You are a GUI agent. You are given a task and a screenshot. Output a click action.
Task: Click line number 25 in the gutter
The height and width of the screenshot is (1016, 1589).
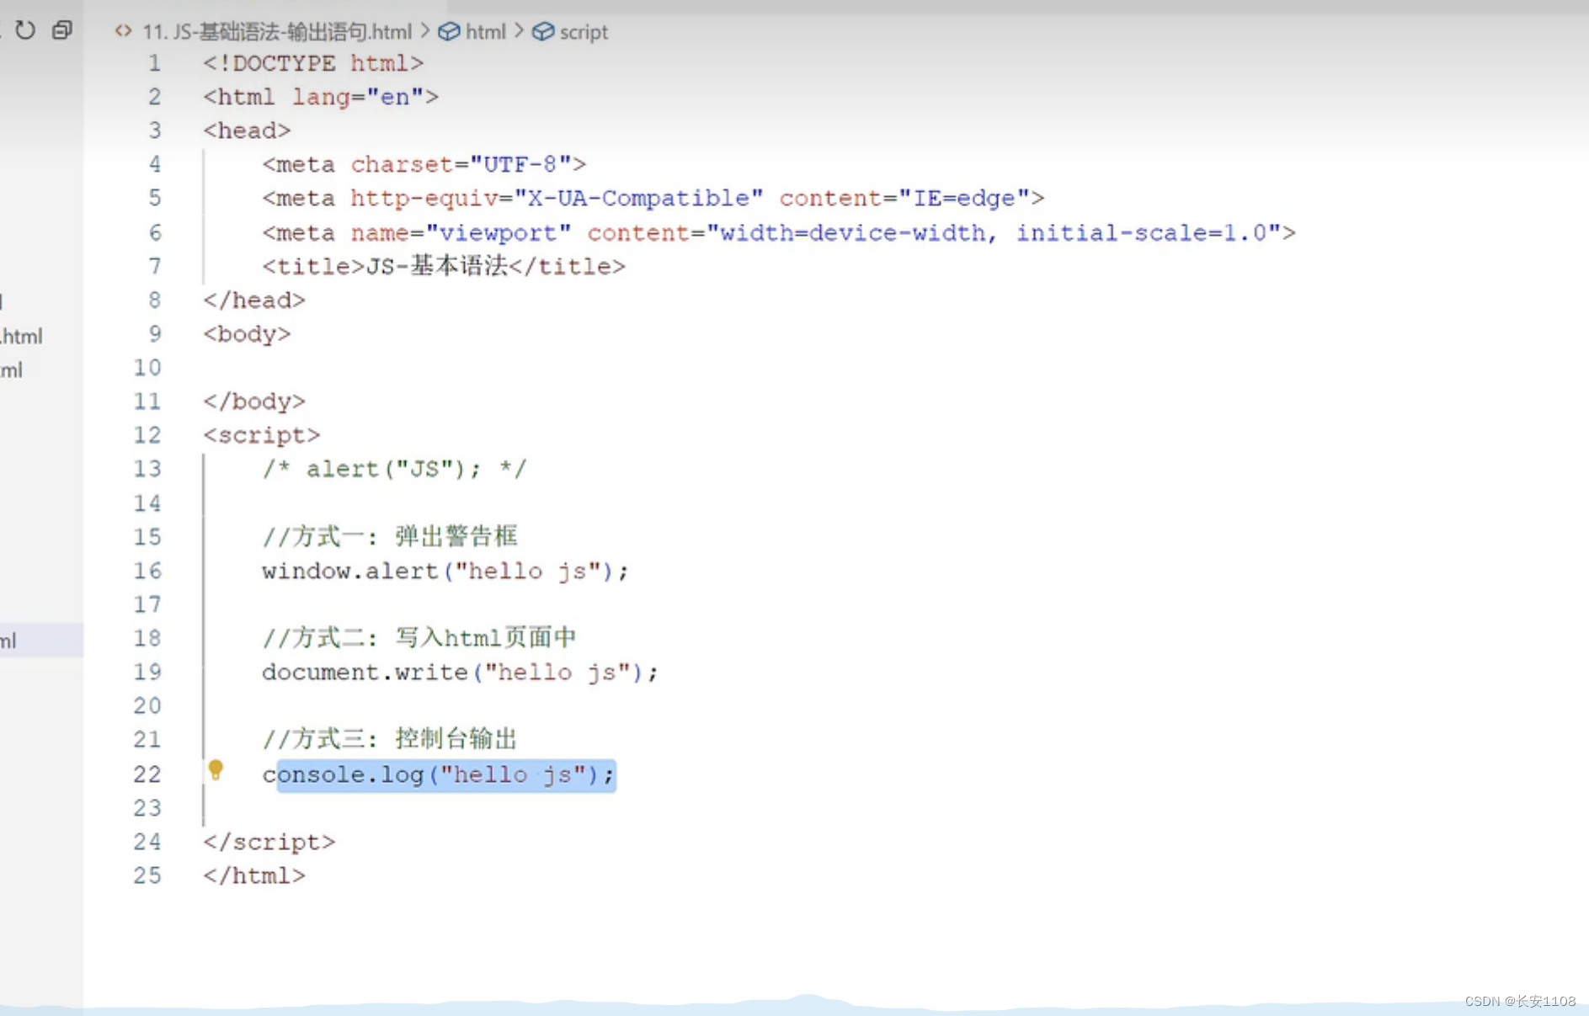click(147, 875)
